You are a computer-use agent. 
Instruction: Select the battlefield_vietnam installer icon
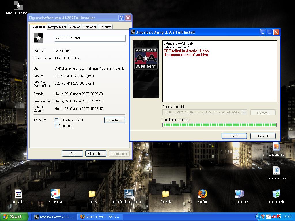coord(129,194)
